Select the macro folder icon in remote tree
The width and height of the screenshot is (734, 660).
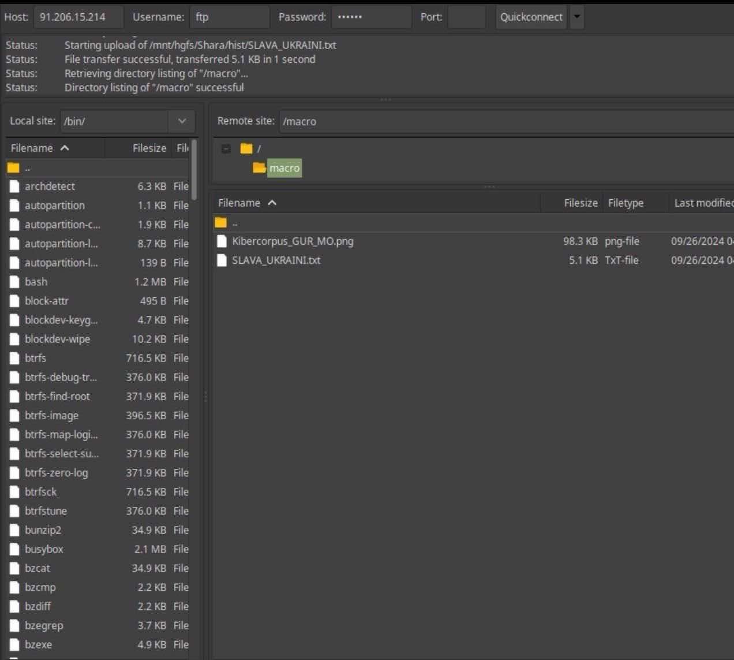point(259,168)
